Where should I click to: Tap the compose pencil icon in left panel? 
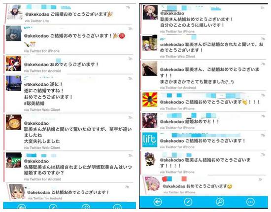(53, 207)
